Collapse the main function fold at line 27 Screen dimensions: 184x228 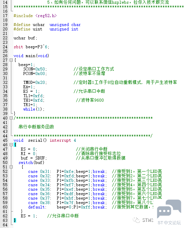(11, 60)
